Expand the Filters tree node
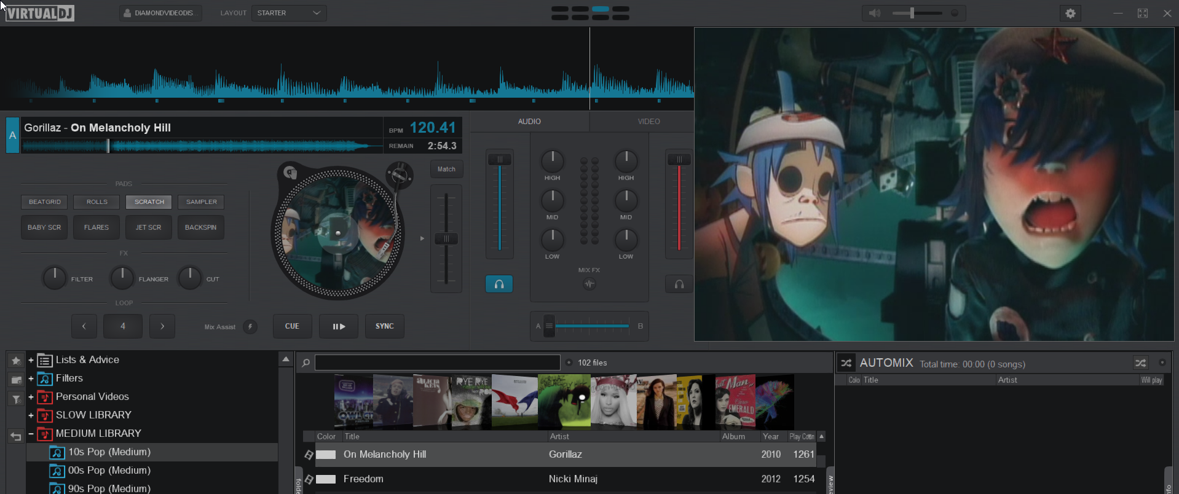1179x494 pixels. point(31,378)
